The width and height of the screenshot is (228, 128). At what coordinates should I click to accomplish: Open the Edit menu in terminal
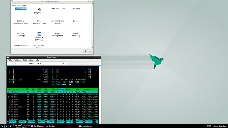tap(25, 60)
